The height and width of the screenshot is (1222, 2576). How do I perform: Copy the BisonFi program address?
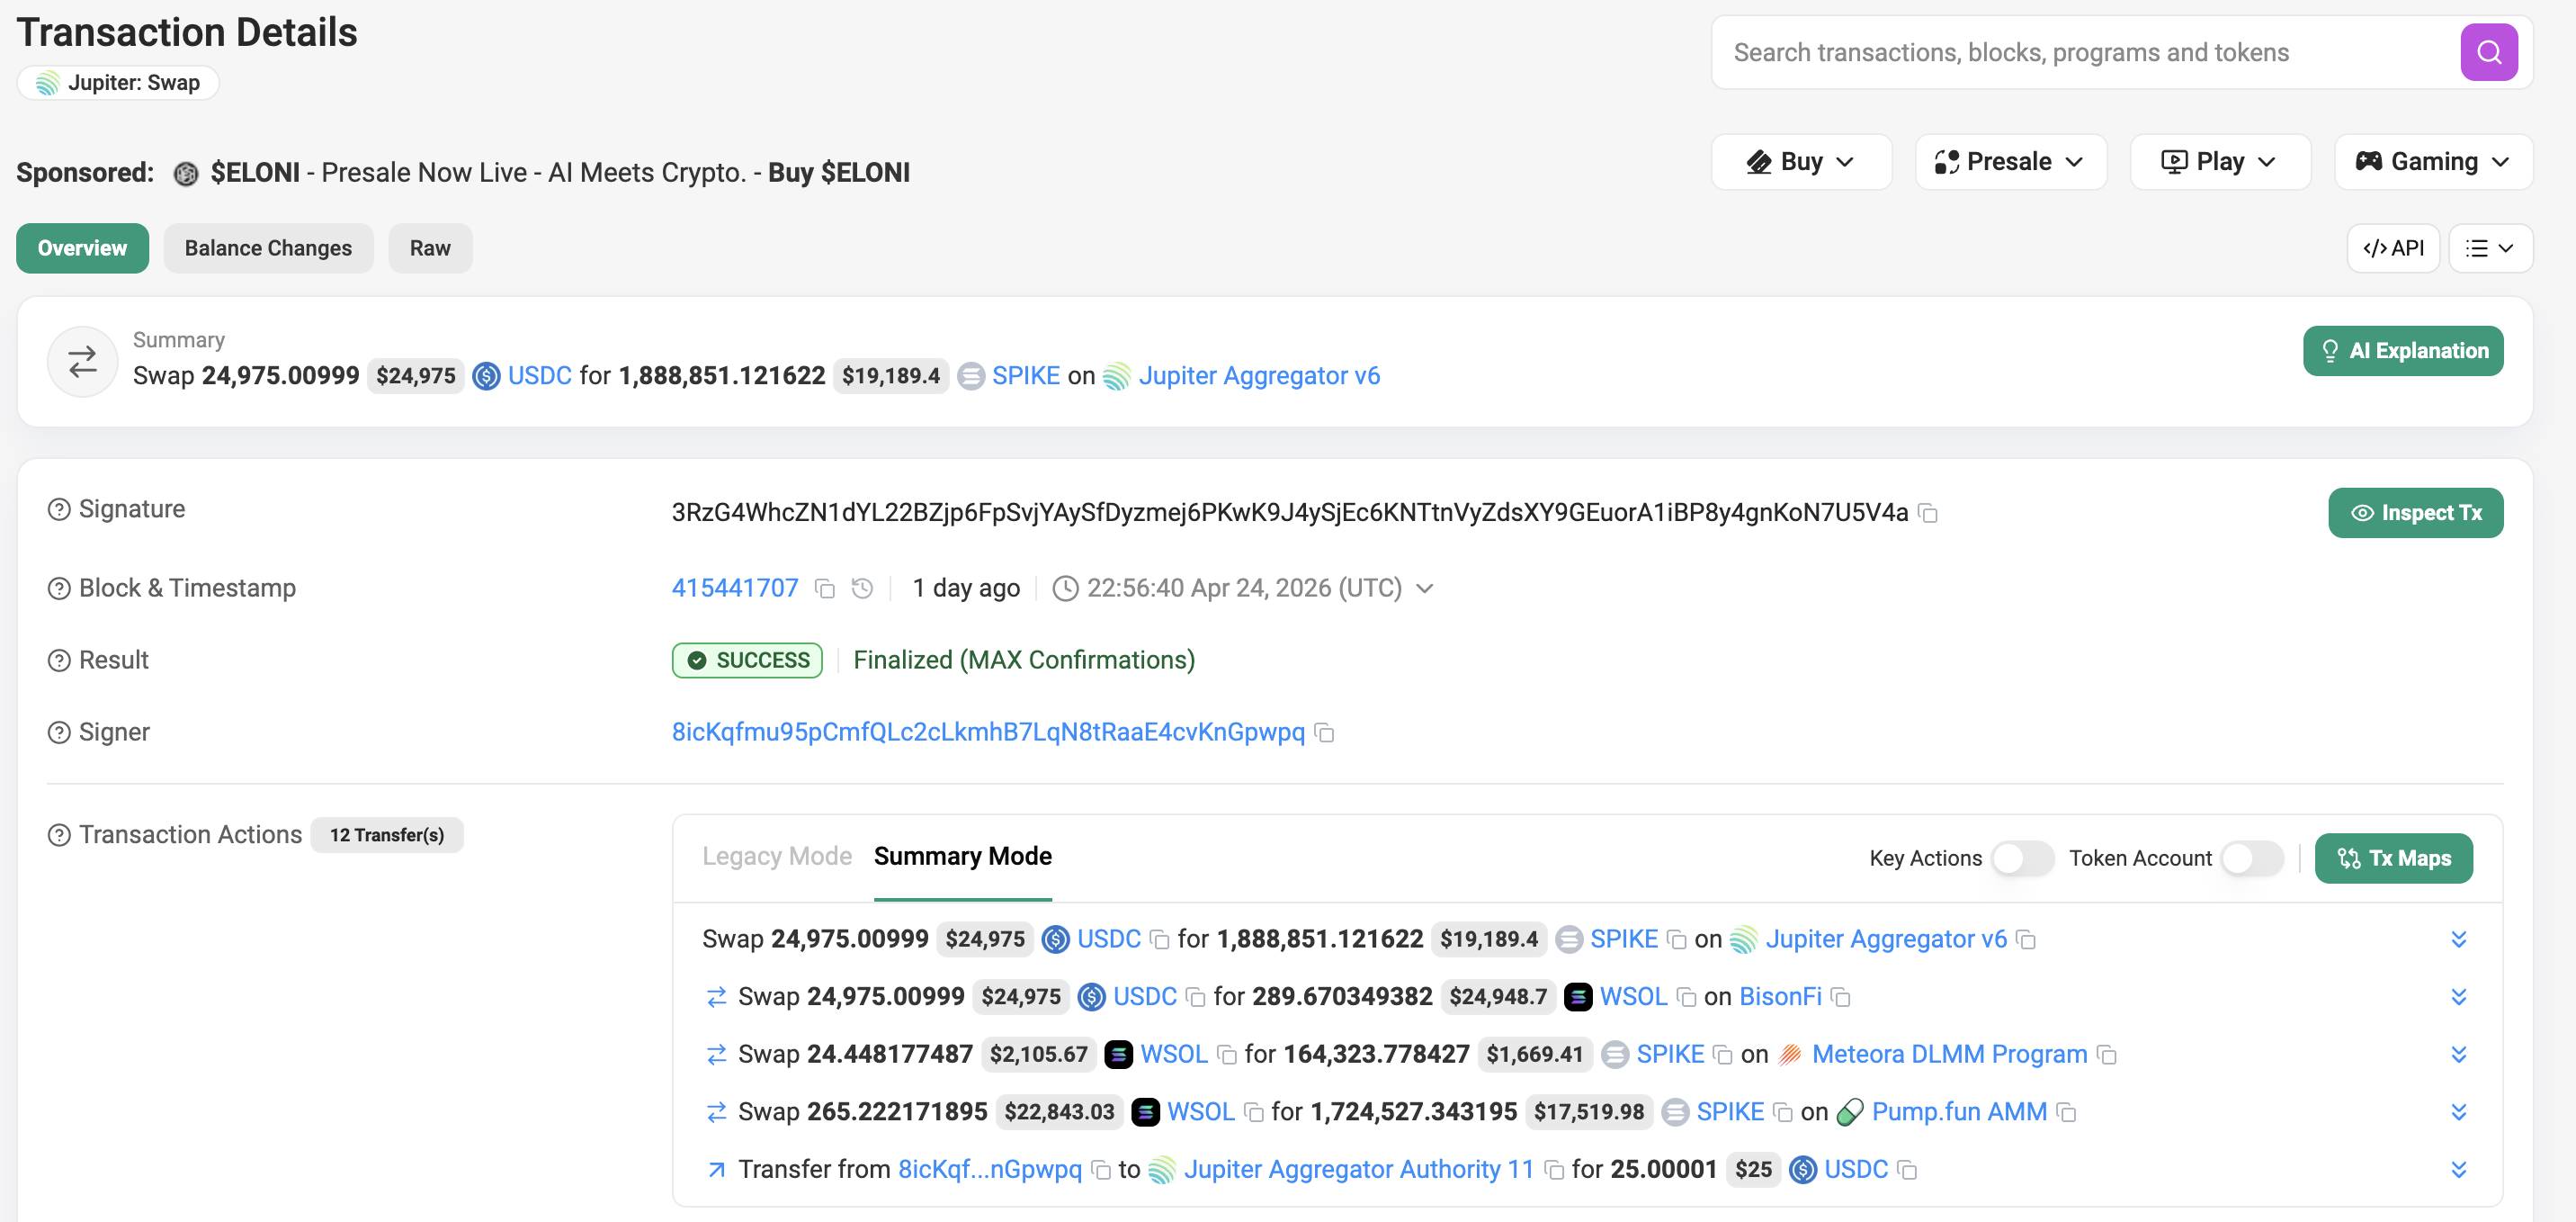click(1841, 998)
